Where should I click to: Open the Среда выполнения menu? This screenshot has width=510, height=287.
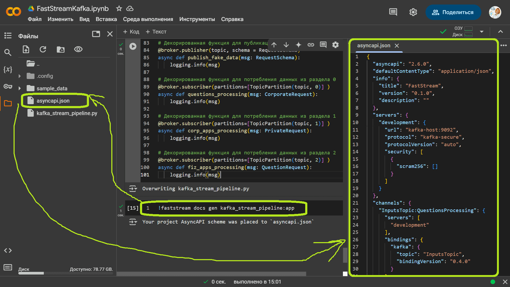pyautogui.click(x=148, y=19)
